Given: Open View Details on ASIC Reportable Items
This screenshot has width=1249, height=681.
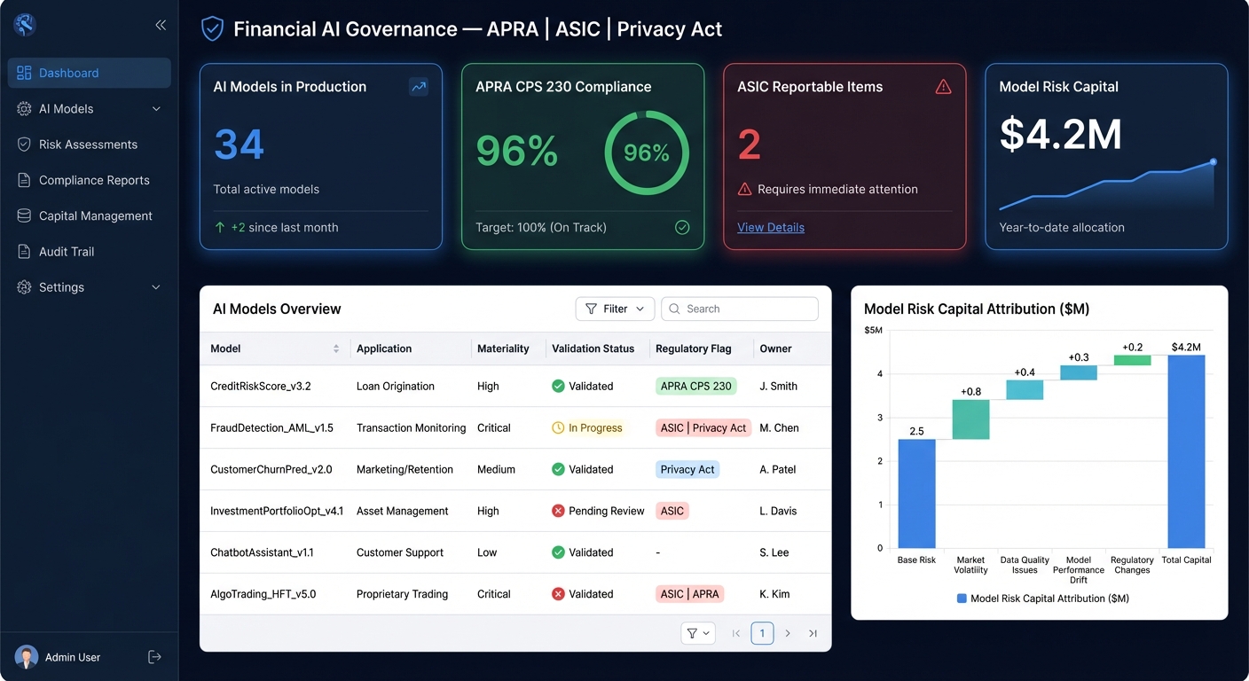Looking at the screenshot, I should click(770, 227).
